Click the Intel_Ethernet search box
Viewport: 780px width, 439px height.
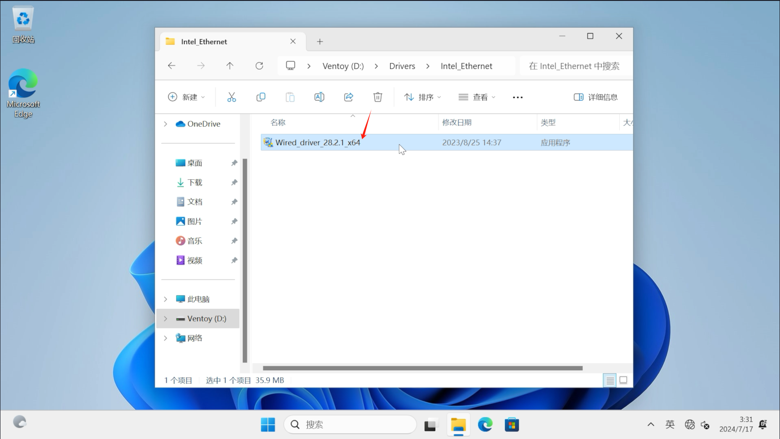pos(576,66)
